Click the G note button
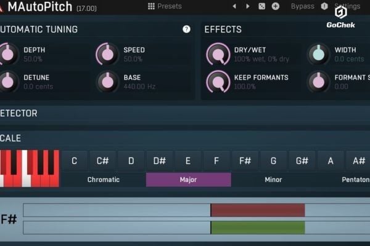This screenshot has height=246, width=370. pos(273,161)
